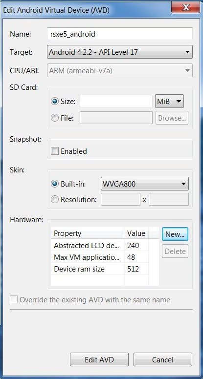Open the Target Android 4.2.2 dropdown
Image resolution: width=203 pixels, height=379 pixels.
120,52
